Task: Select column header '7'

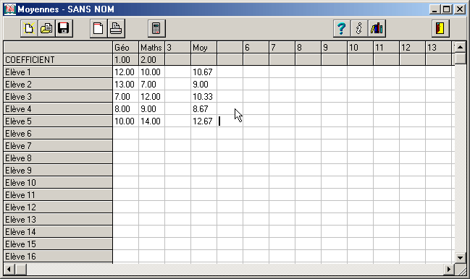Action: 282,48
